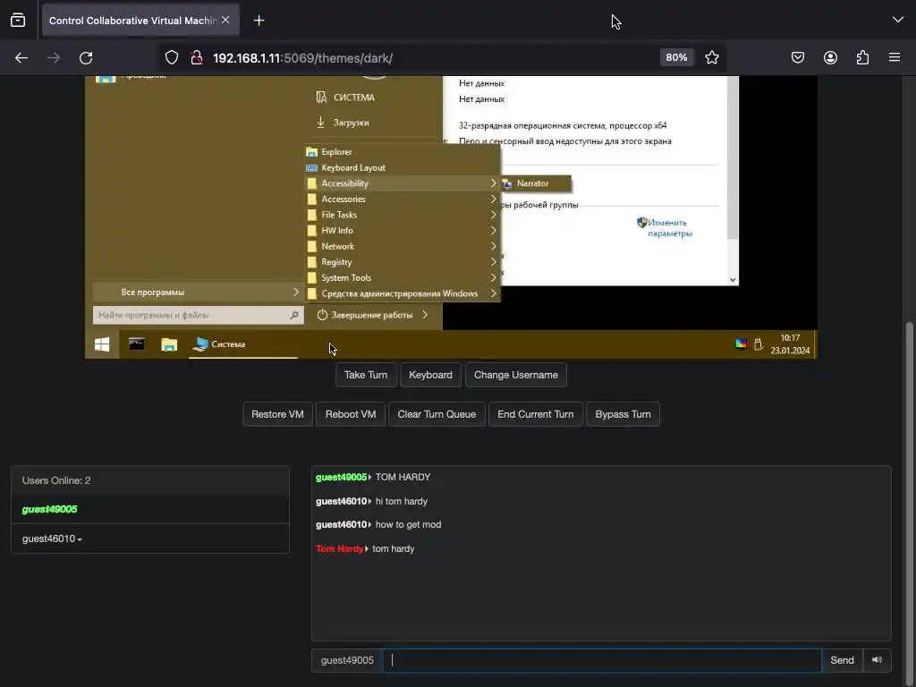Open the tracking protection shield icon

coord(171,58)
